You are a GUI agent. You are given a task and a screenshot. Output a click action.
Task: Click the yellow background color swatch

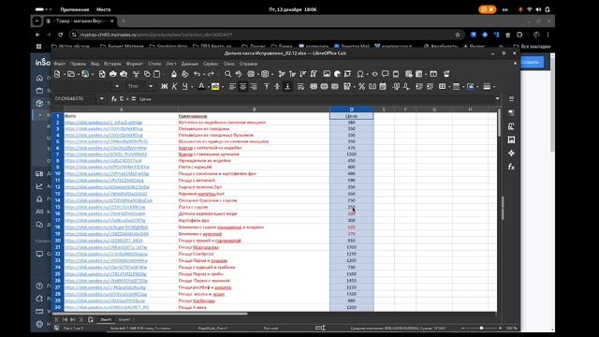(x=215, y=87)
